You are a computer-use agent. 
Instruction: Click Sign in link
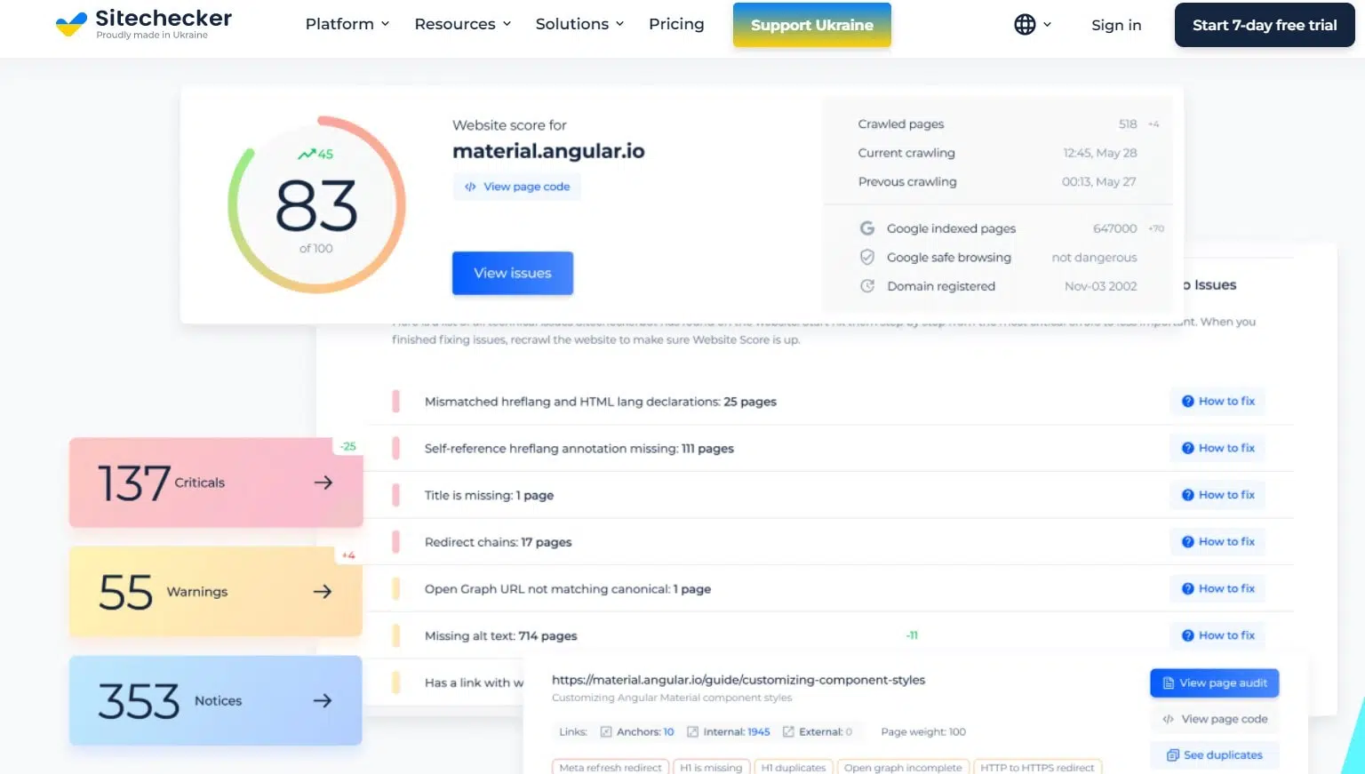(1116, 25)
